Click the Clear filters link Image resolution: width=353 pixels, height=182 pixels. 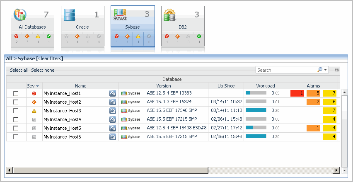[x=50, y=58]
